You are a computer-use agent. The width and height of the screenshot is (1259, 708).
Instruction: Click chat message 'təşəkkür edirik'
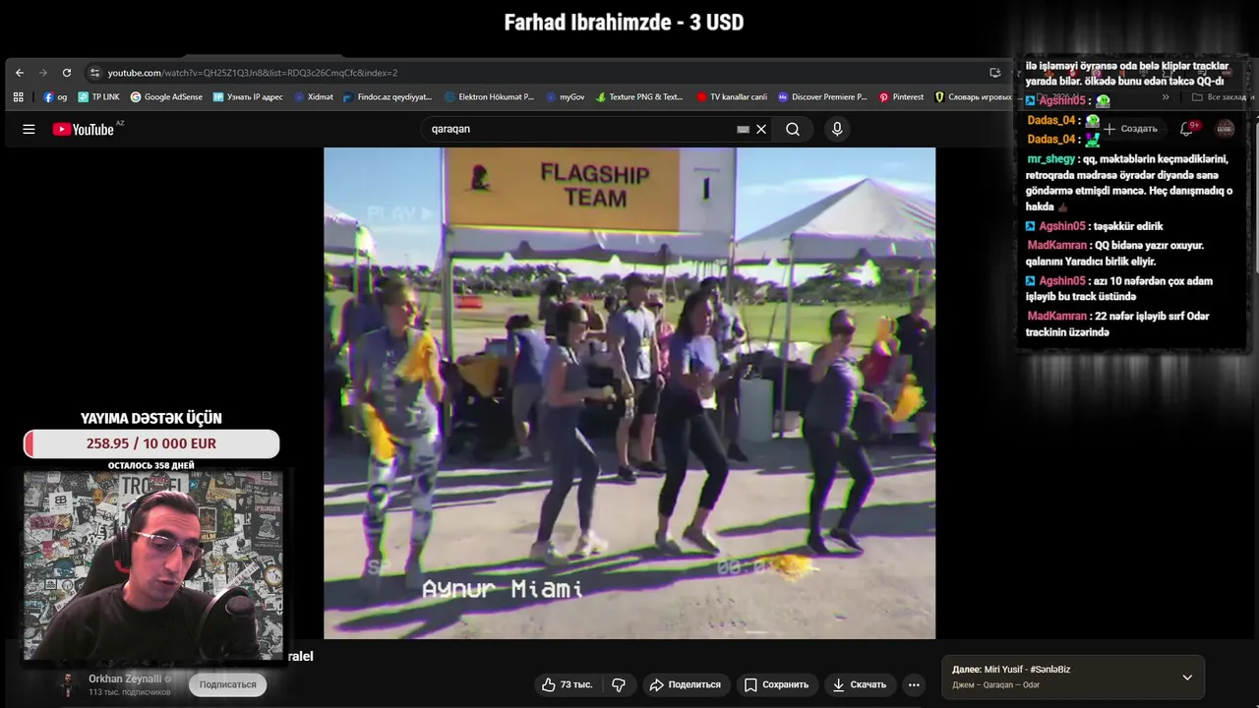click(1129, 226)
